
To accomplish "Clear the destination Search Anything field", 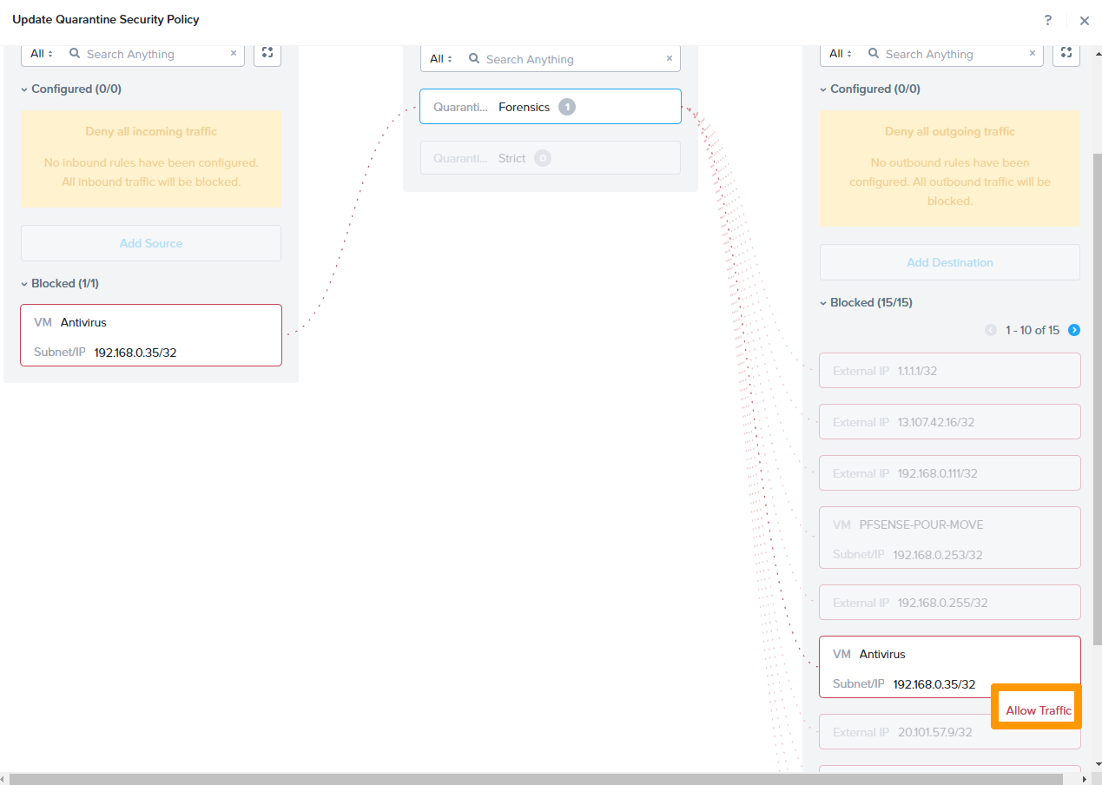I will point(1033,53).
